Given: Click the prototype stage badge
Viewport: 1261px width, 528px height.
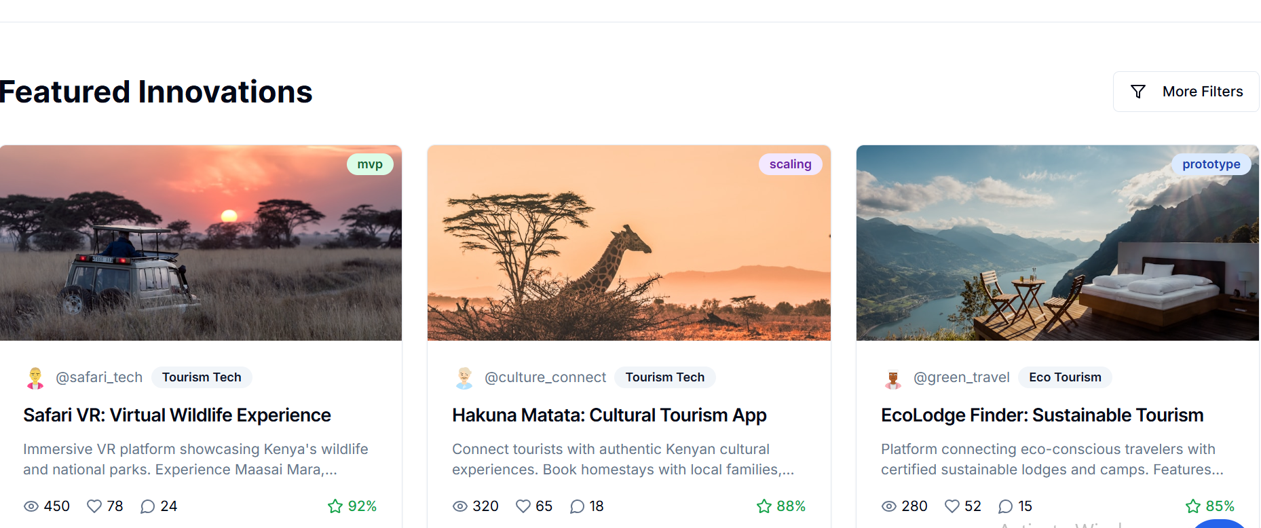Looking at the screenshot, I should [x=1211, y=164].
